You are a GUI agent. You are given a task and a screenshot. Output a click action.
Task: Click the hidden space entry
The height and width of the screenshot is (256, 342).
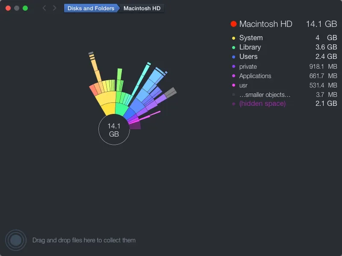coord(284,103)
